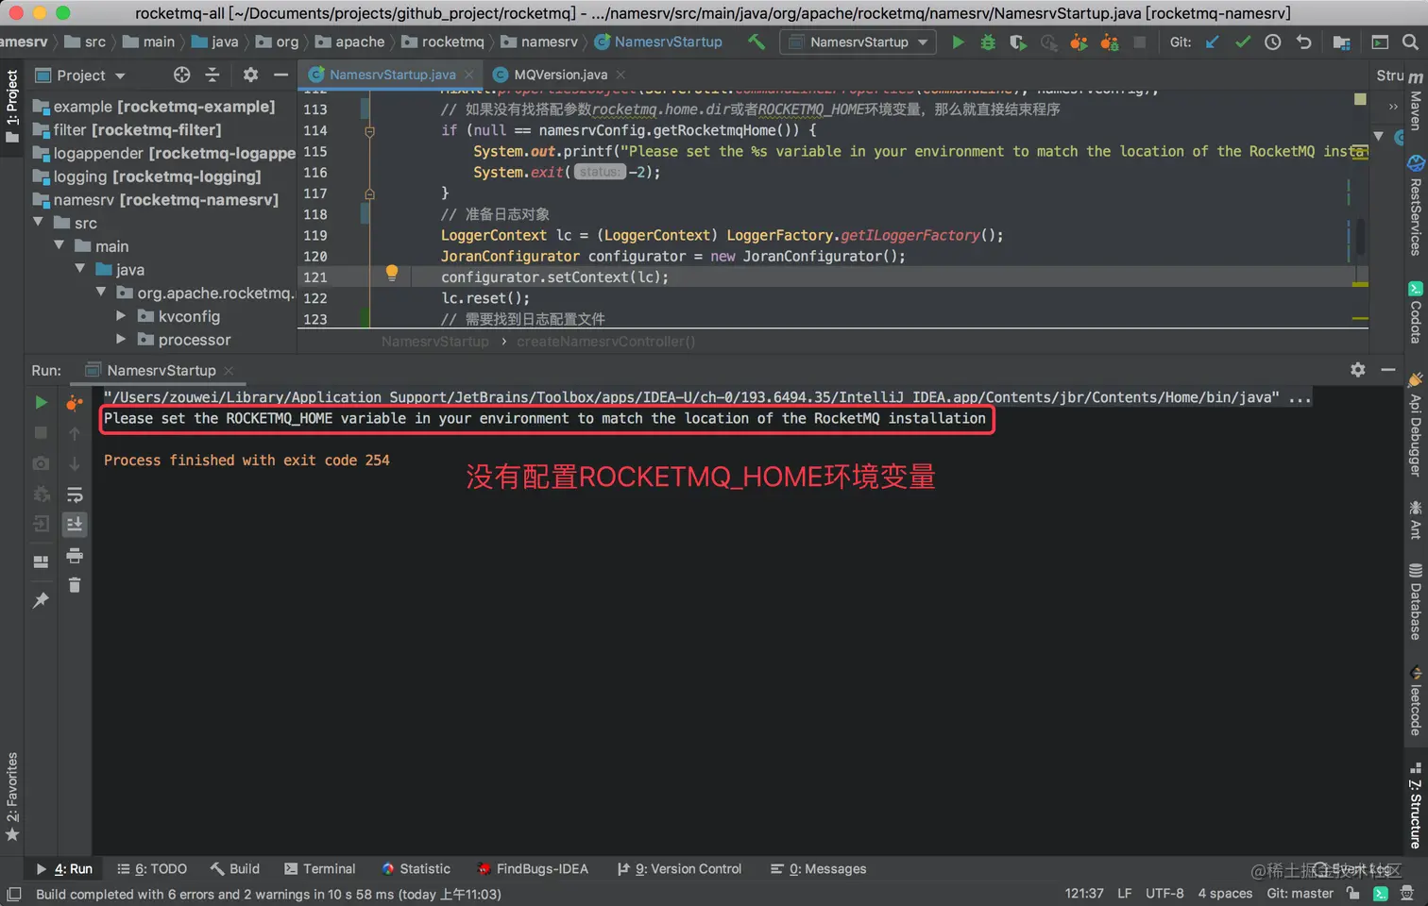Fold the if block at line 114

click(369, 131)
